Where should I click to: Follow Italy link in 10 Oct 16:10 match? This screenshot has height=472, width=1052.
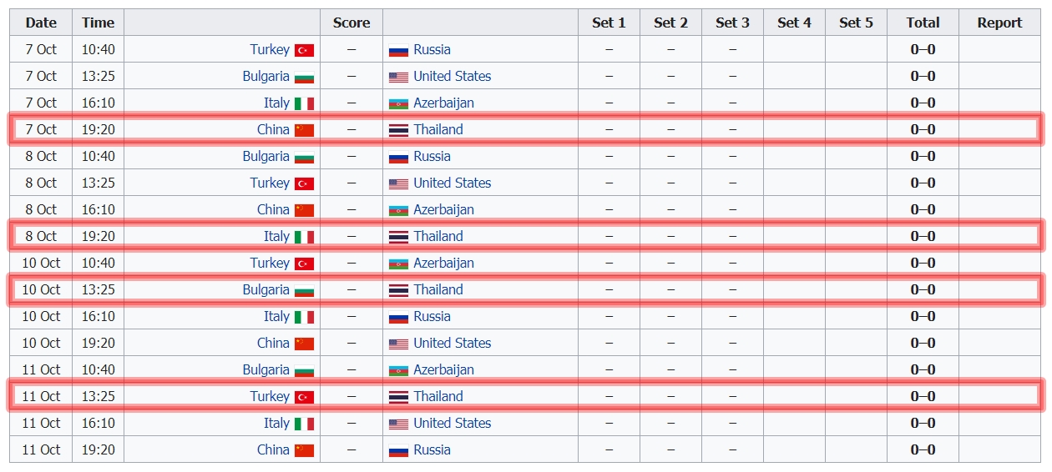click(276, 317)
